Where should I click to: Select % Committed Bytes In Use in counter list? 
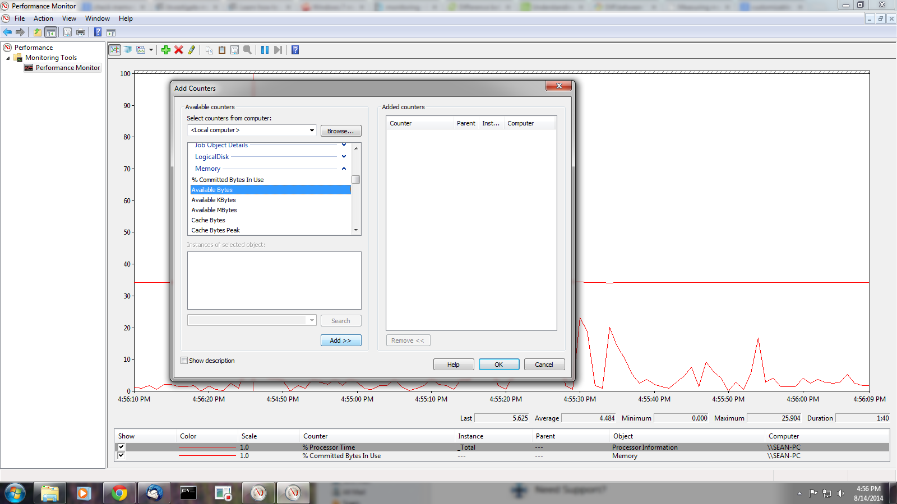[x=270, y=180]
